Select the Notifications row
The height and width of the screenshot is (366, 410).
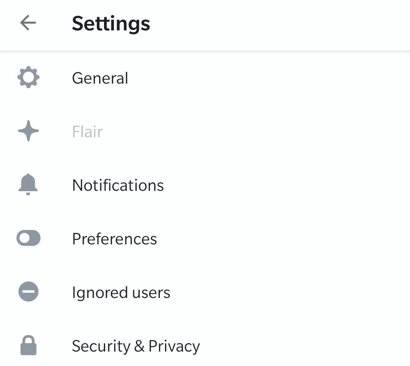point(205,185)
